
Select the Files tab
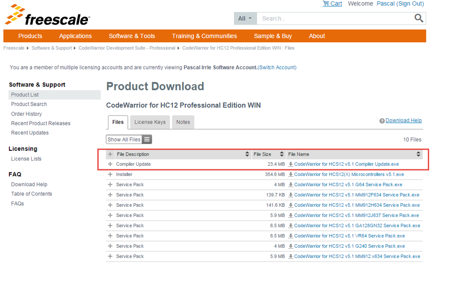[118, 122]
